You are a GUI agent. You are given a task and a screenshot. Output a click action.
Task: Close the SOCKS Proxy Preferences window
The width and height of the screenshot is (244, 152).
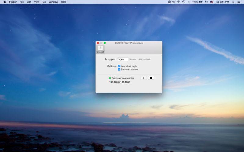[x=98, y=43]
